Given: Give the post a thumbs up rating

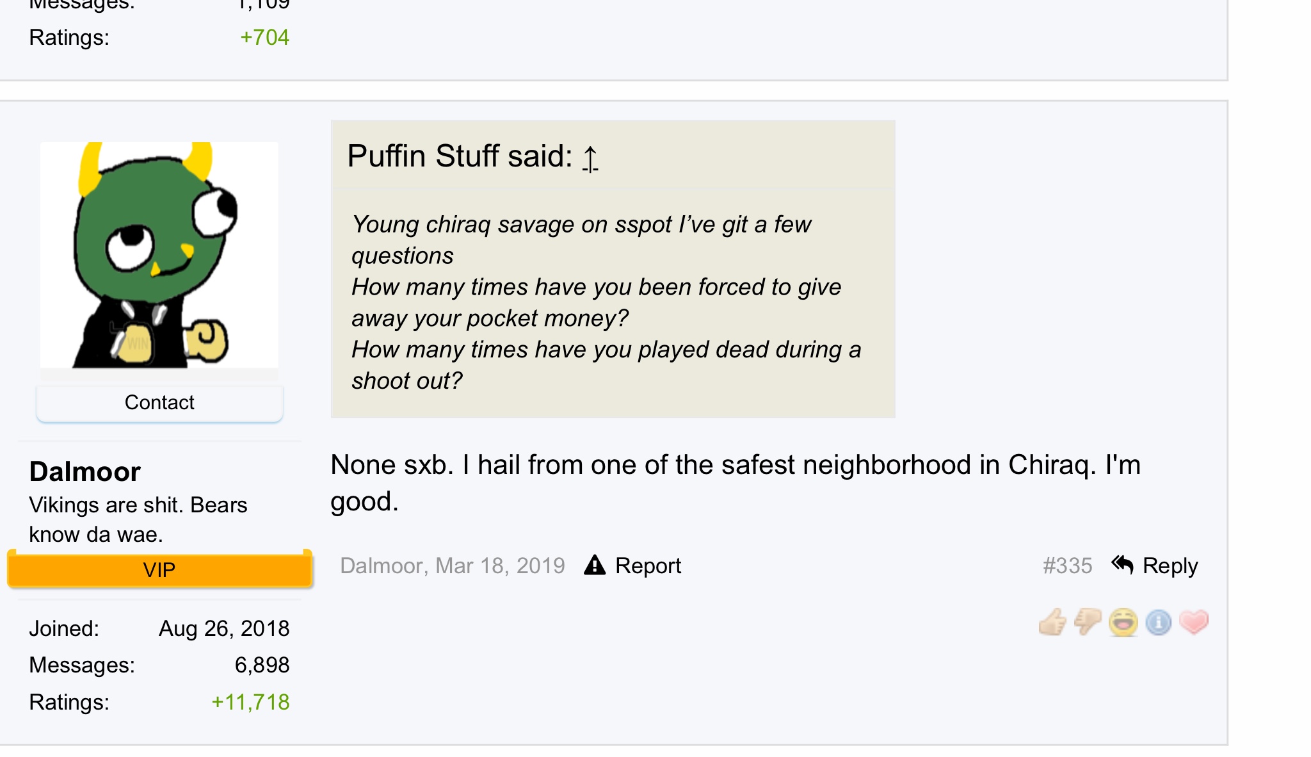Looking at the screenshot, I should (1052, 622).
